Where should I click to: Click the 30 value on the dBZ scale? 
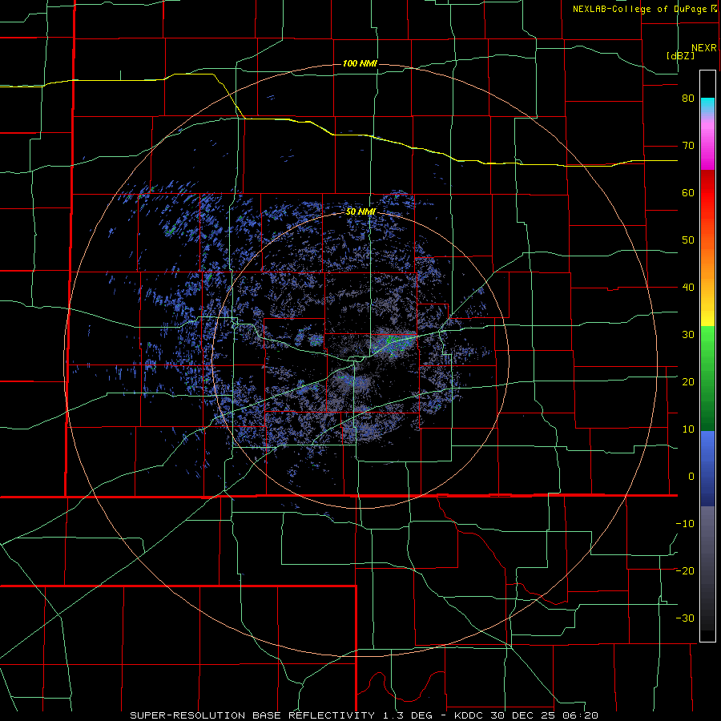tap(688, 334)
